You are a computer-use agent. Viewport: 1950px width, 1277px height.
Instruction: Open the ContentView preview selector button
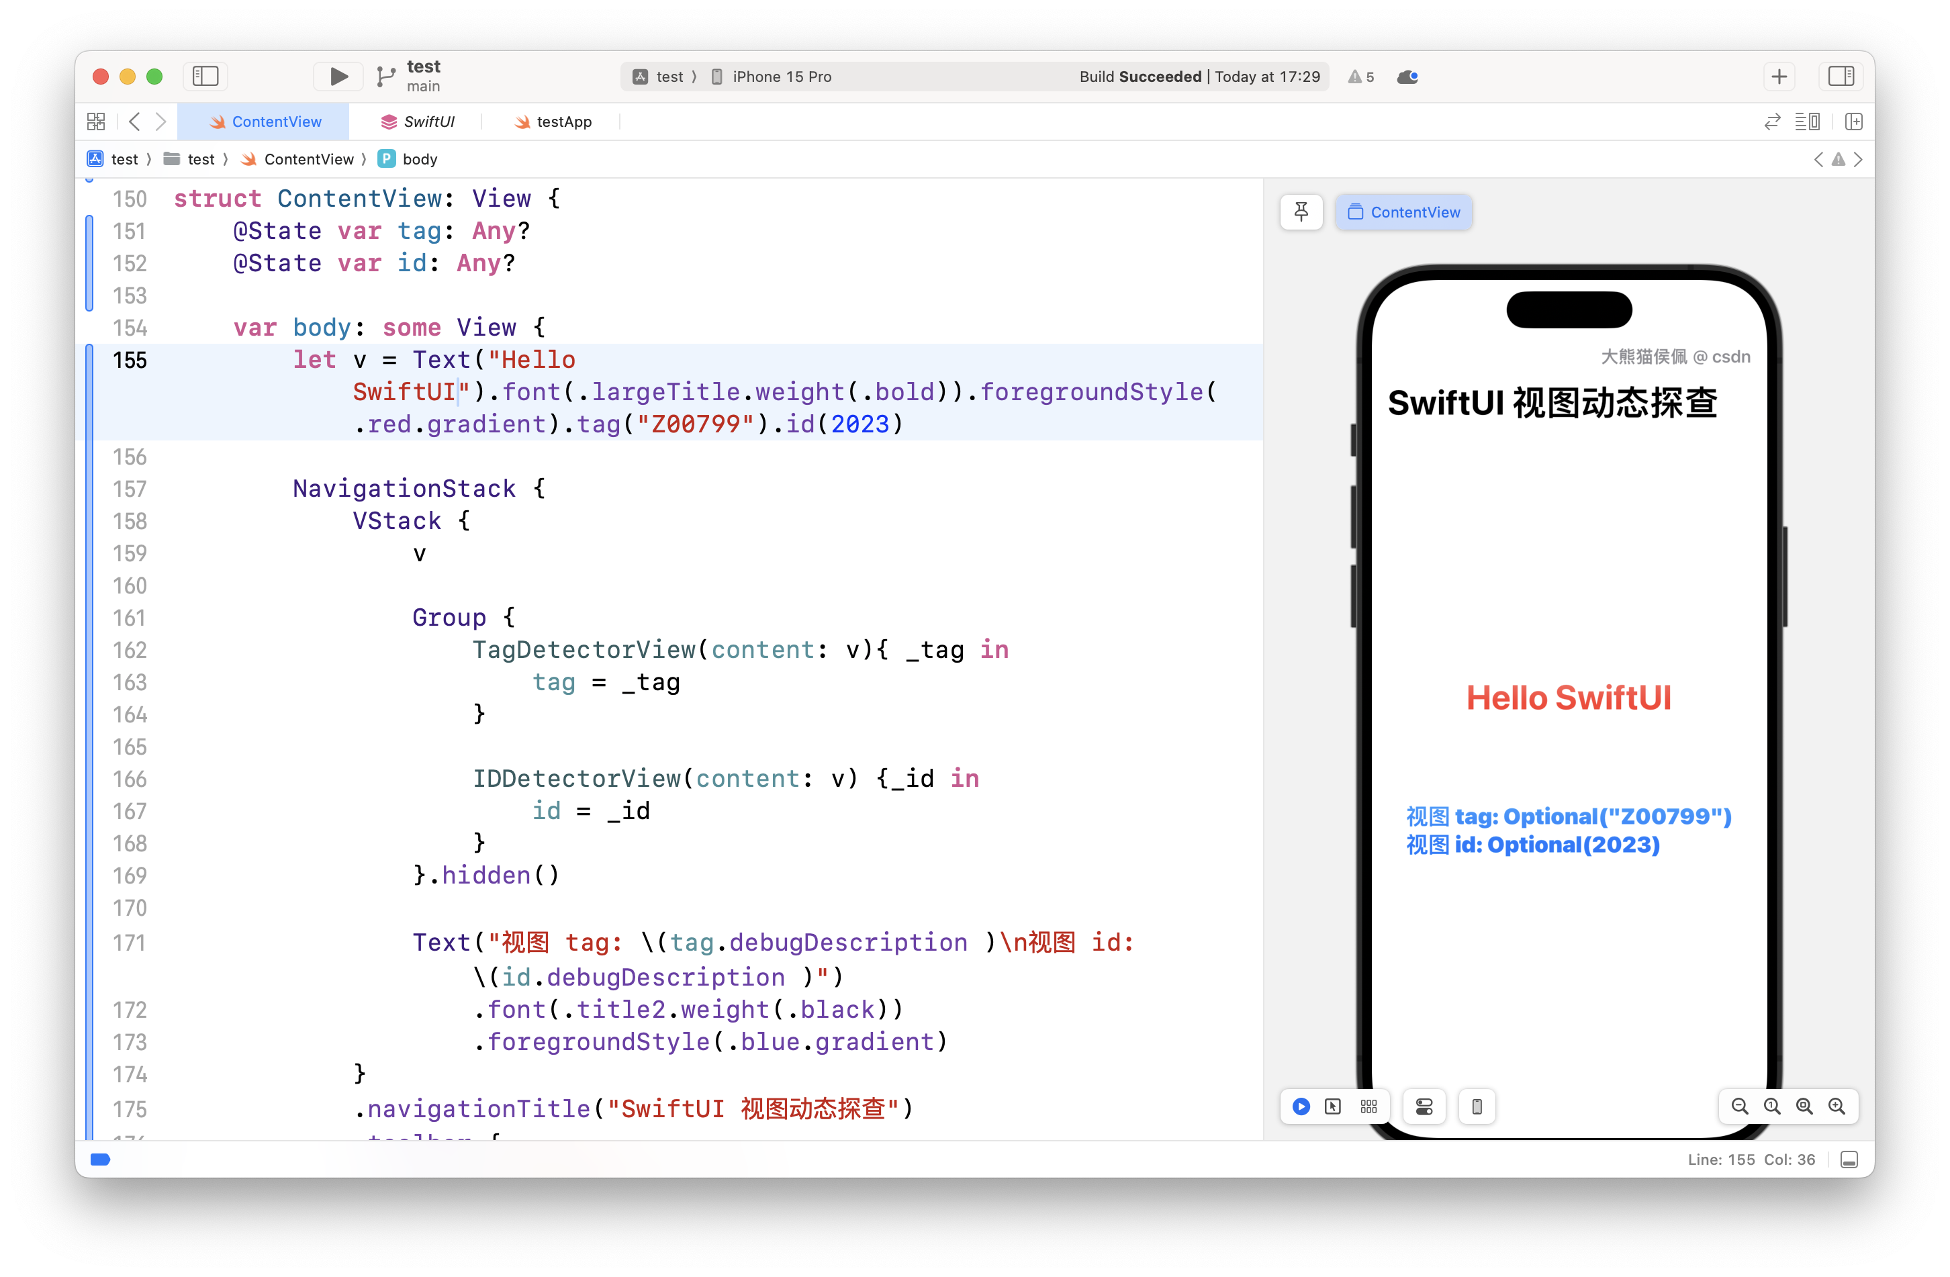tap(1403, 211)
